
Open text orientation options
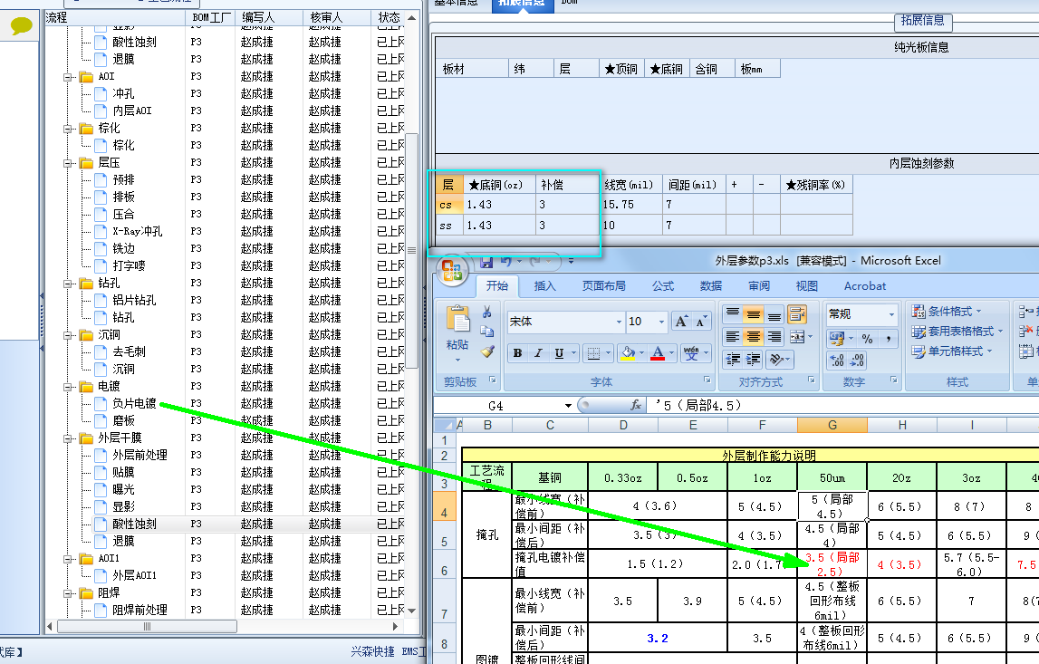(x=779, y=359)
